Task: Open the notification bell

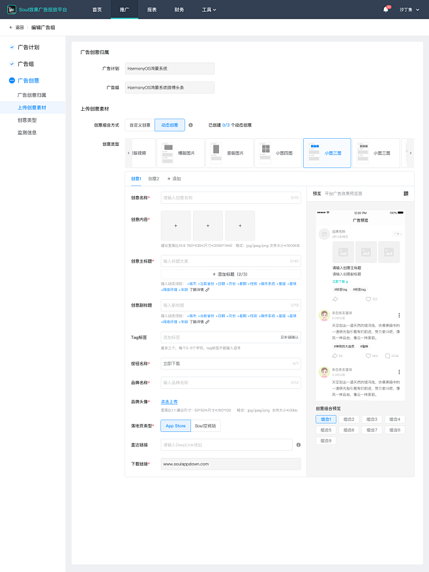Action: click(x=386, y=10)
